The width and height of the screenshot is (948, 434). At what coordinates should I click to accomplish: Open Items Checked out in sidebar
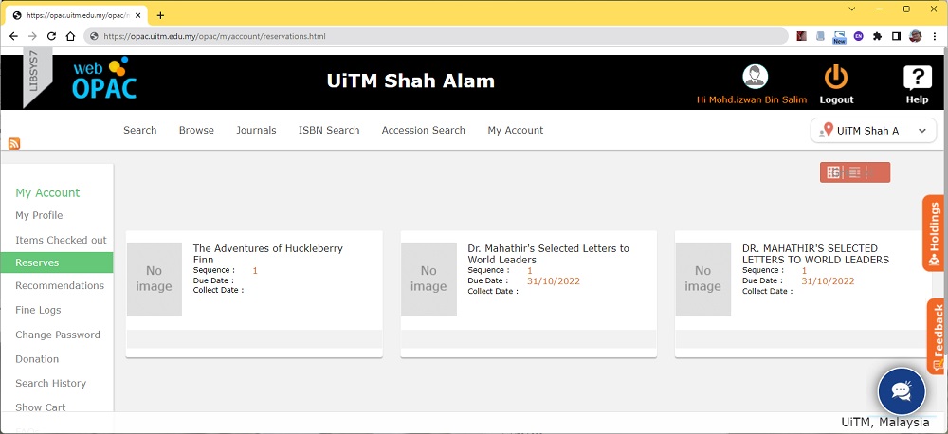coord(61,240)
